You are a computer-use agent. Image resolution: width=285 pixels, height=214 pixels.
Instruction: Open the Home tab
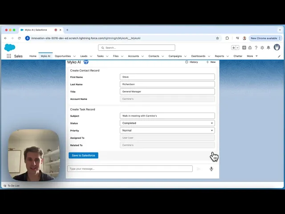click(x=33, y=56)
